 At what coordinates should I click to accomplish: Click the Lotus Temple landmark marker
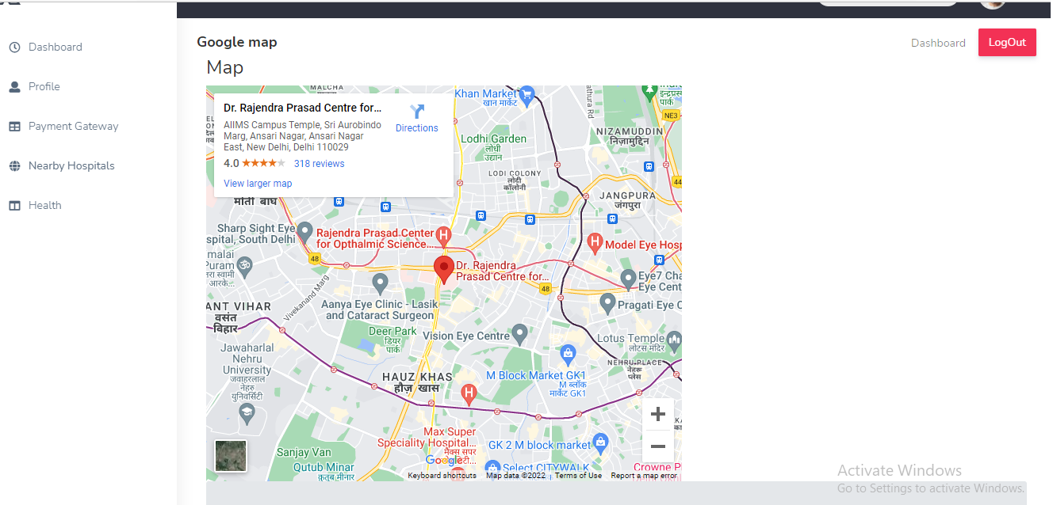pyautogui.click(x=674, y=341)
